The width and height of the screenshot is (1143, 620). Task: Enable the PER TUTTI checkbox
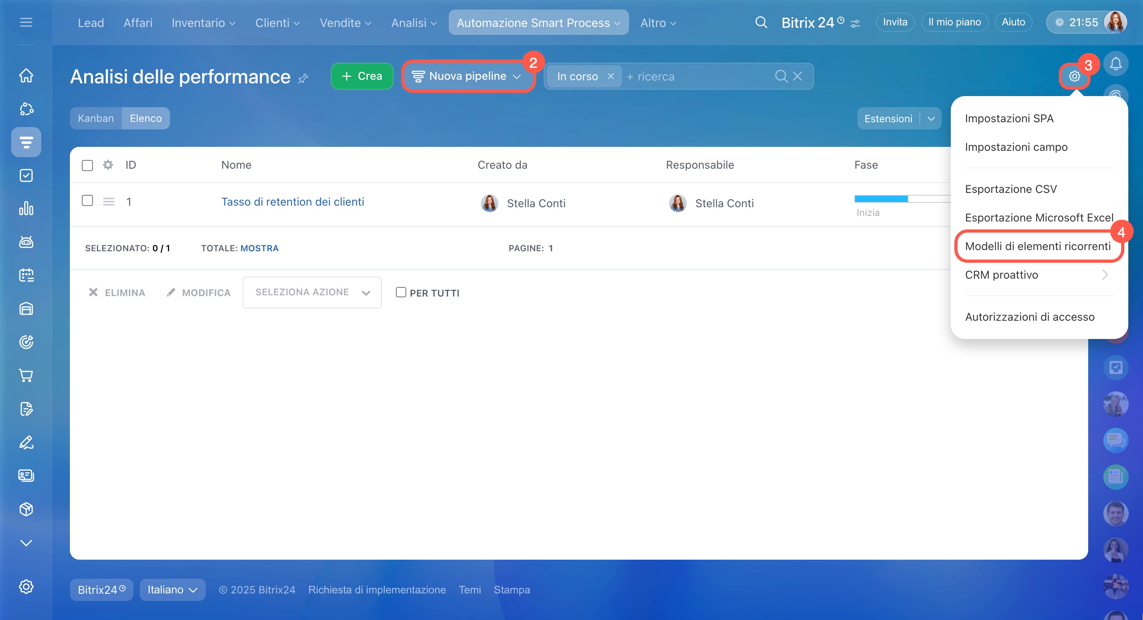401,292
